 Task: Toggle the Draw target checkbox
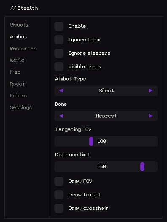(x=59, y=195)
